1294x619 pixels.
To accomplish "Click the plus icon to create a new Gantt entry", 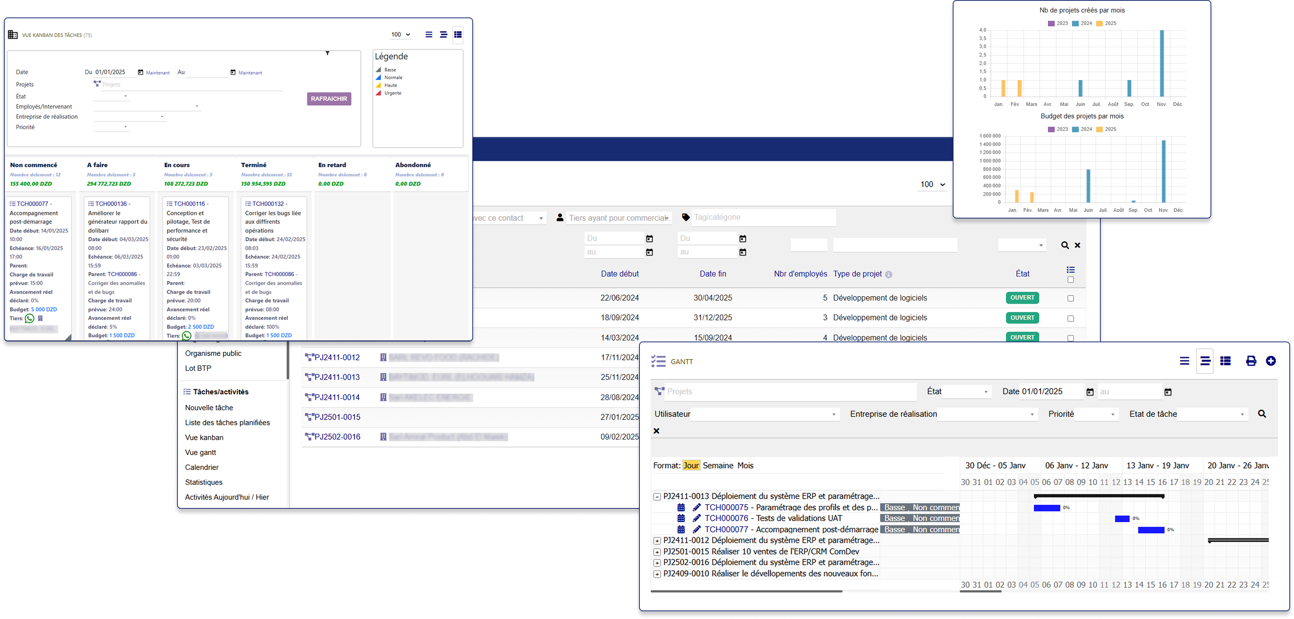I will pyautogui.click(x=1271, y=361).
